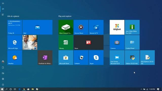Open the Money tile
Viewport: 162px width, 91px height.
[x=66, y=42]
